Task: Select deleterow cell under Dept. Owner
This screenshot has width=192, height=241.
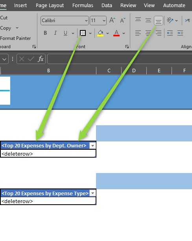Action: 48,154
